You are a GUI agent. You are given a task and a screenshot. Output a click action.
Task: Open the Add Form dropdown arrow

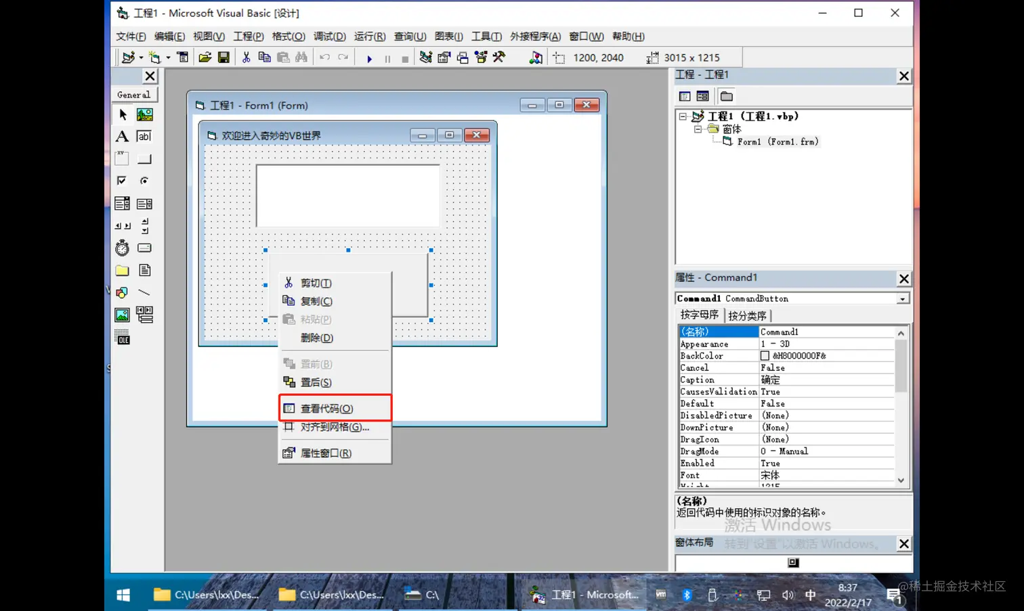pos(168,58)
